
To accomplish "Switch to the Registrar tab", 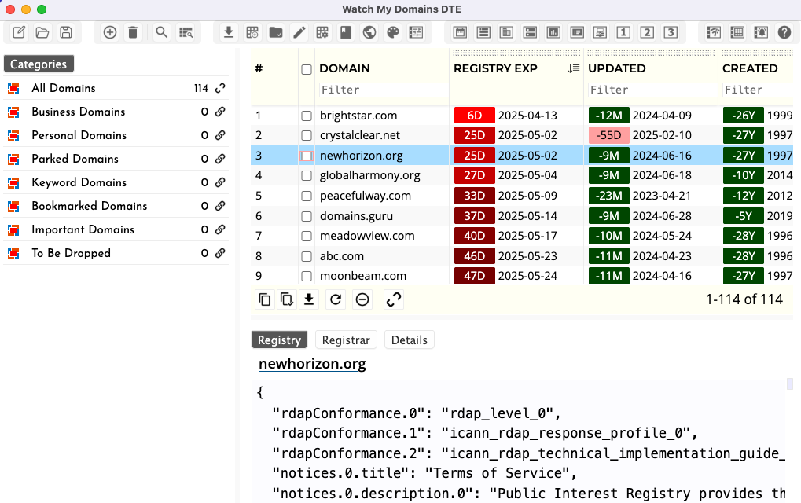I will click(346, 340).
